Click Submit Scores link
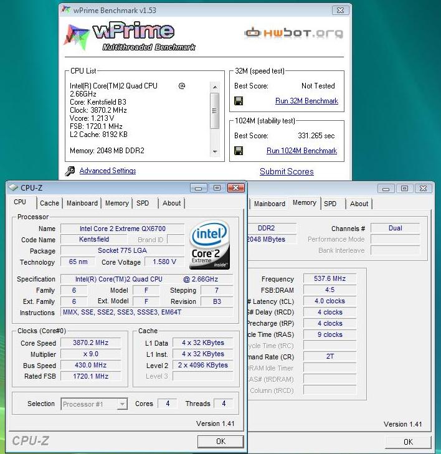441x454 pixels. (287, 171)
